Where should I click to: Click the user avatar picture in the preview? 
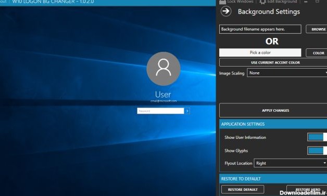point(164,69)
